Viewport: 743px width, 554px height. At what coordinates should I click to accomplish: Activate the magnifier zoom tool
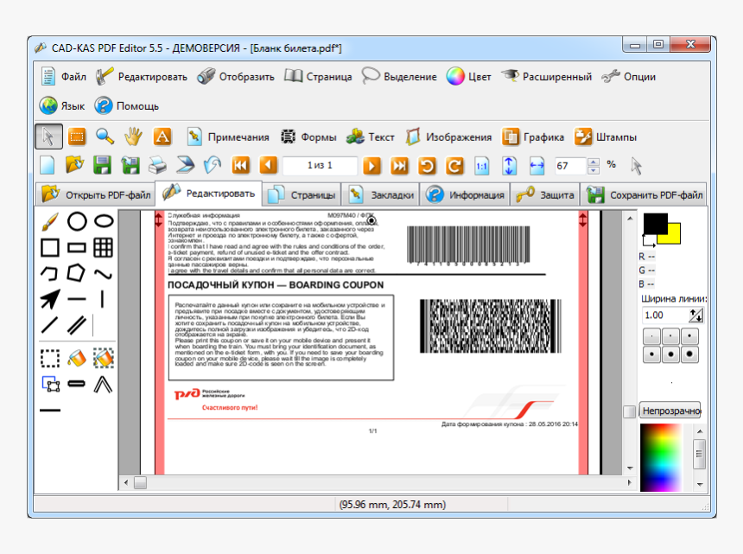point(105,137)
